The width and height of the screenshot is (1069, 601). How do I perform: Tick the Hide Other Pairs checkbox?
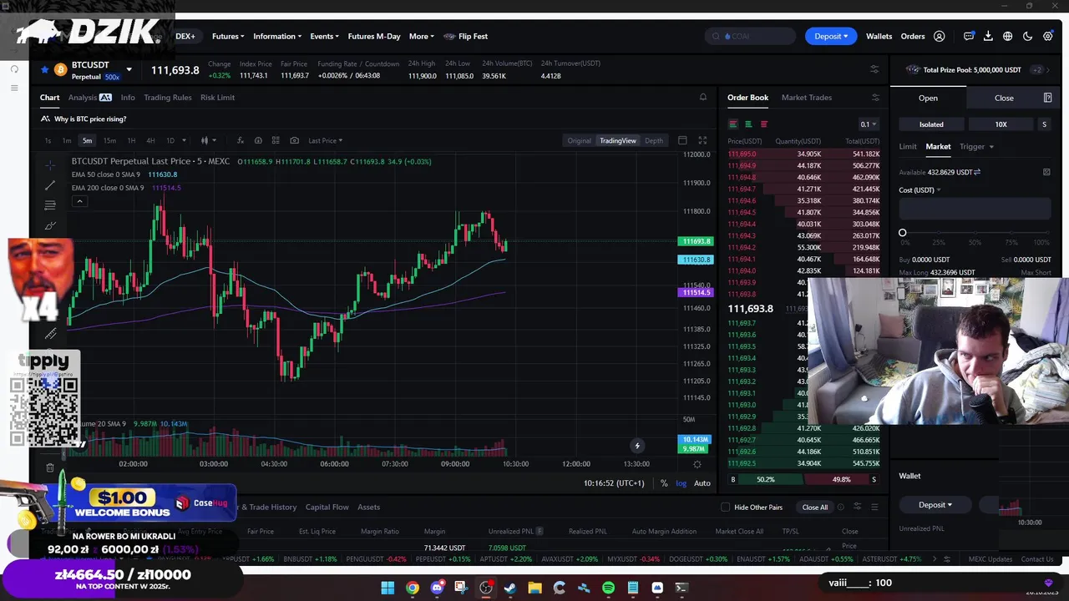pos(725,507)
